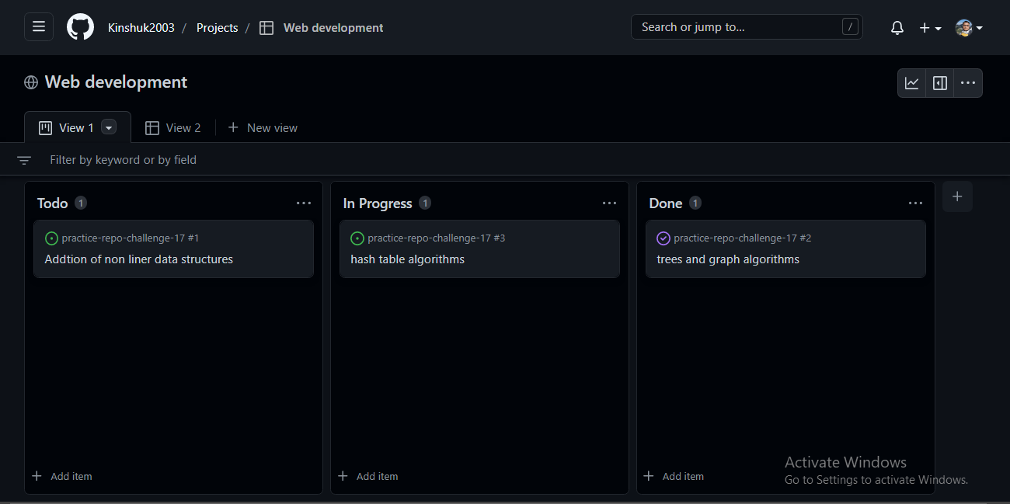
Task: Click the Web development project title
Action: click(x=116, y=82)
